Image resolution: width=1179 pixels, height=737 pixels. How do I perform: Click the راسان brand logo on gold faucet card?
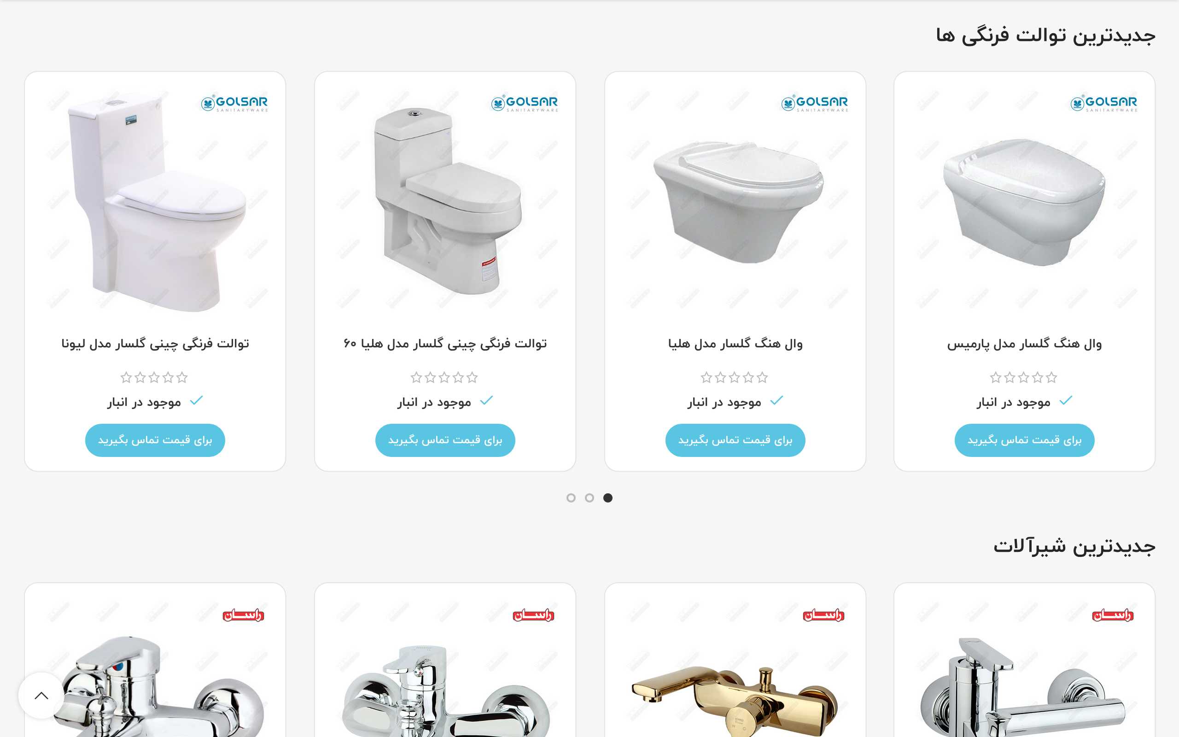(x=823, y=615)
